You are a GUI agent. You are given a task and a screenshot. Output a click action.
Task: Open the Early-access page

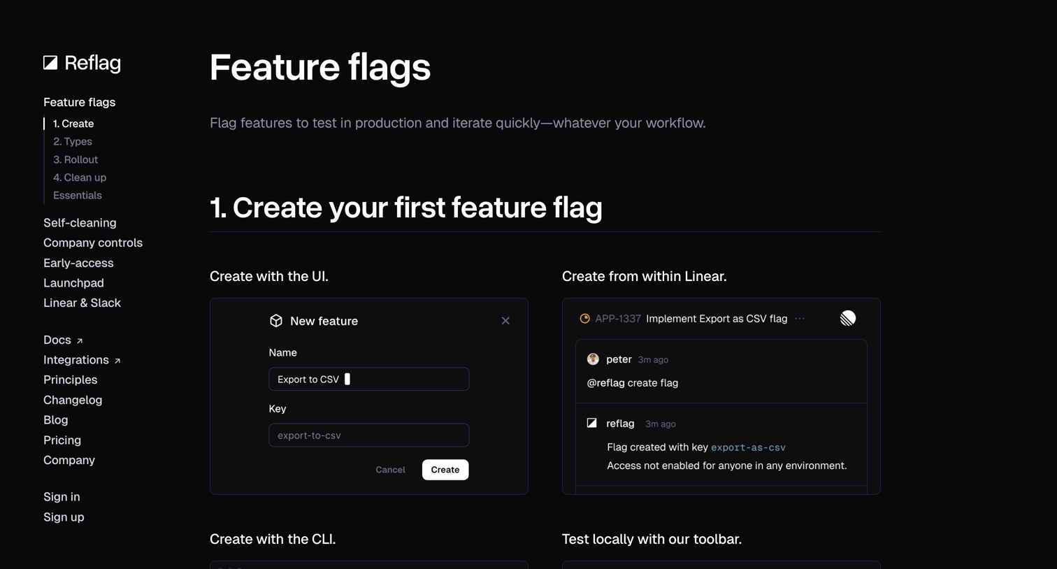[x=78, y=263]
